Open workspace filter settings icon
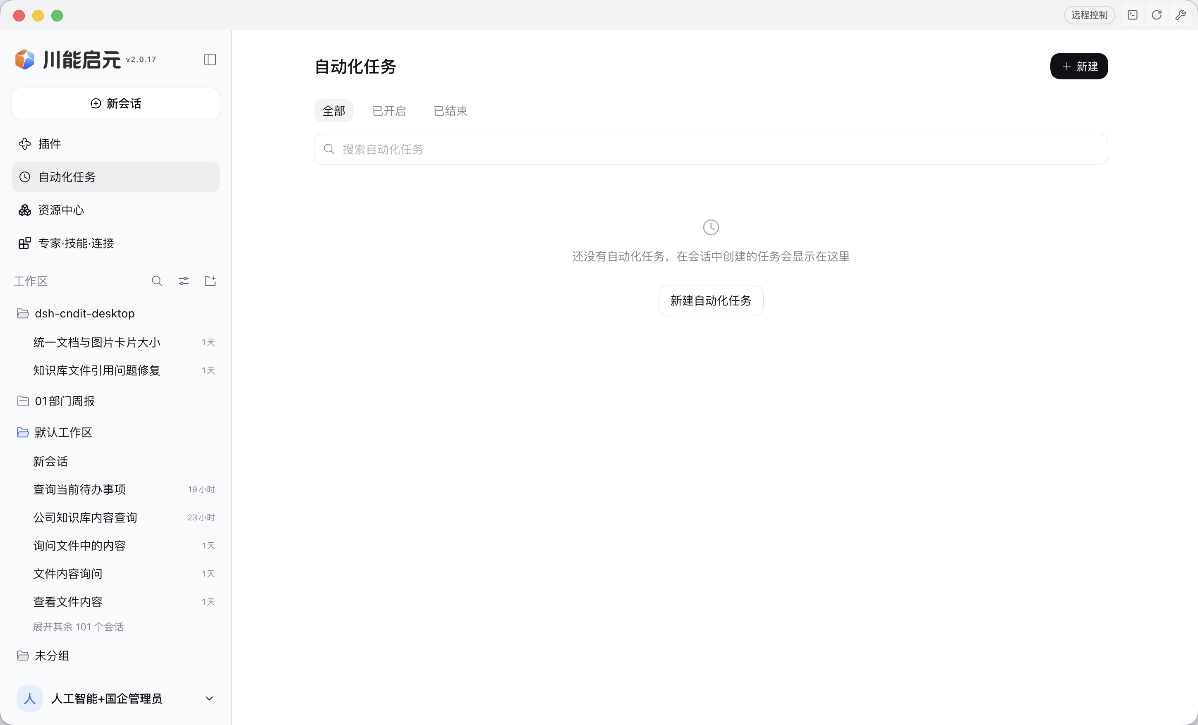This screenshot has width=1198, height=725. pyautogui.click(x=184, y=281)
